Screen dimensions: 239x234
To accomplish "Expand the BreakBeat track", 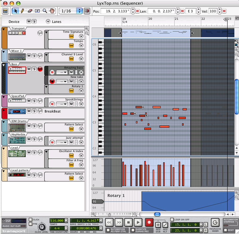I will tap(4, 110).
